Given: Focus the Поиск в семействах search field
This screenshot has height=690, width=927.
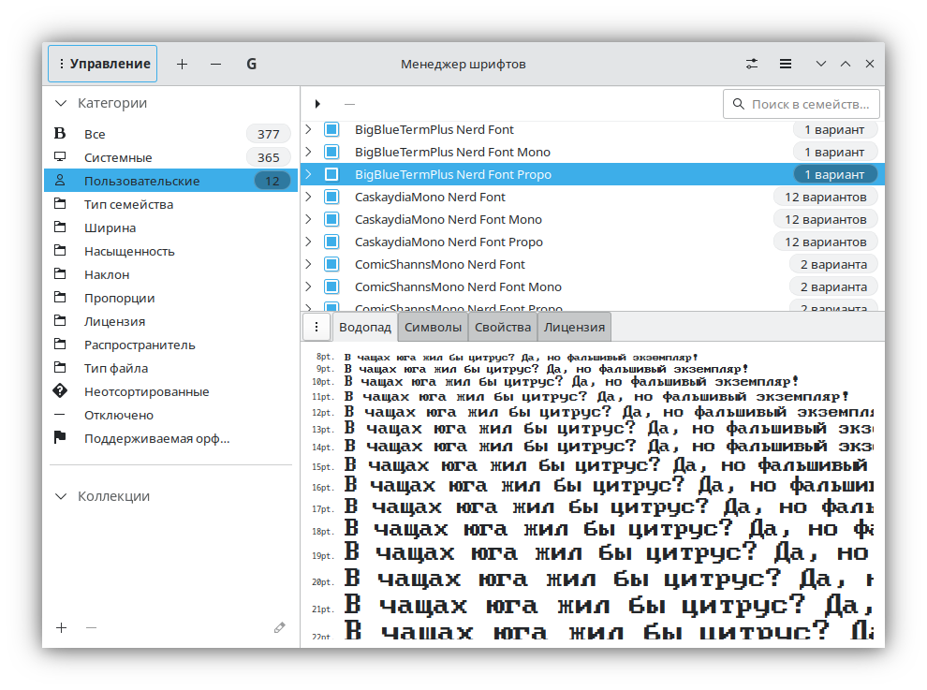Looking at the screenshot, I should point(802,104).
